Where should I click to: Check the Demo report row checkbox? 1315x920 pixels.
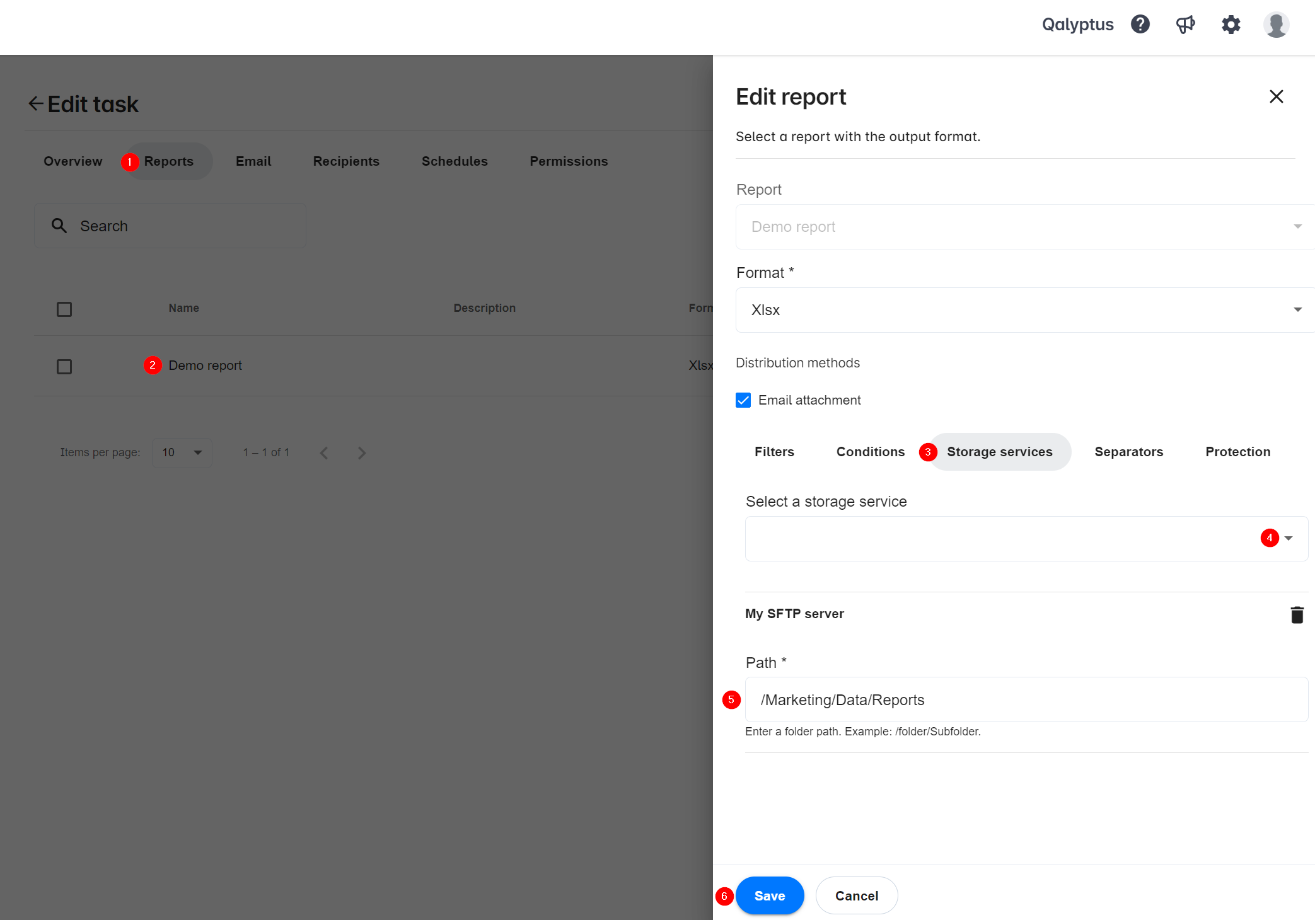[x=65, y=365]
